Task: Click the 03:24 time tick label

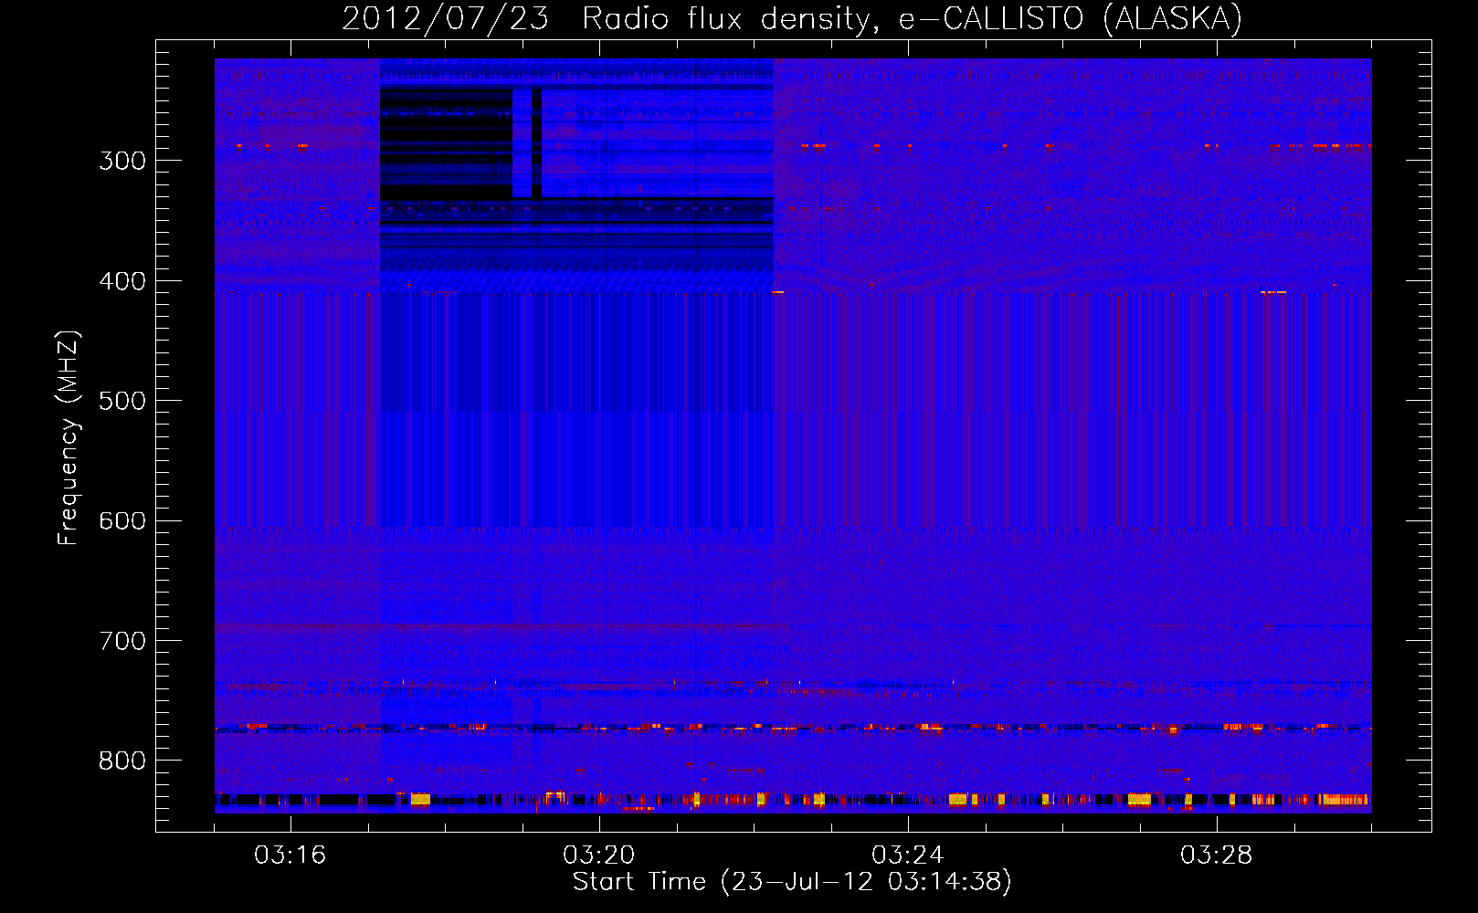Action: tap(908, 855)
